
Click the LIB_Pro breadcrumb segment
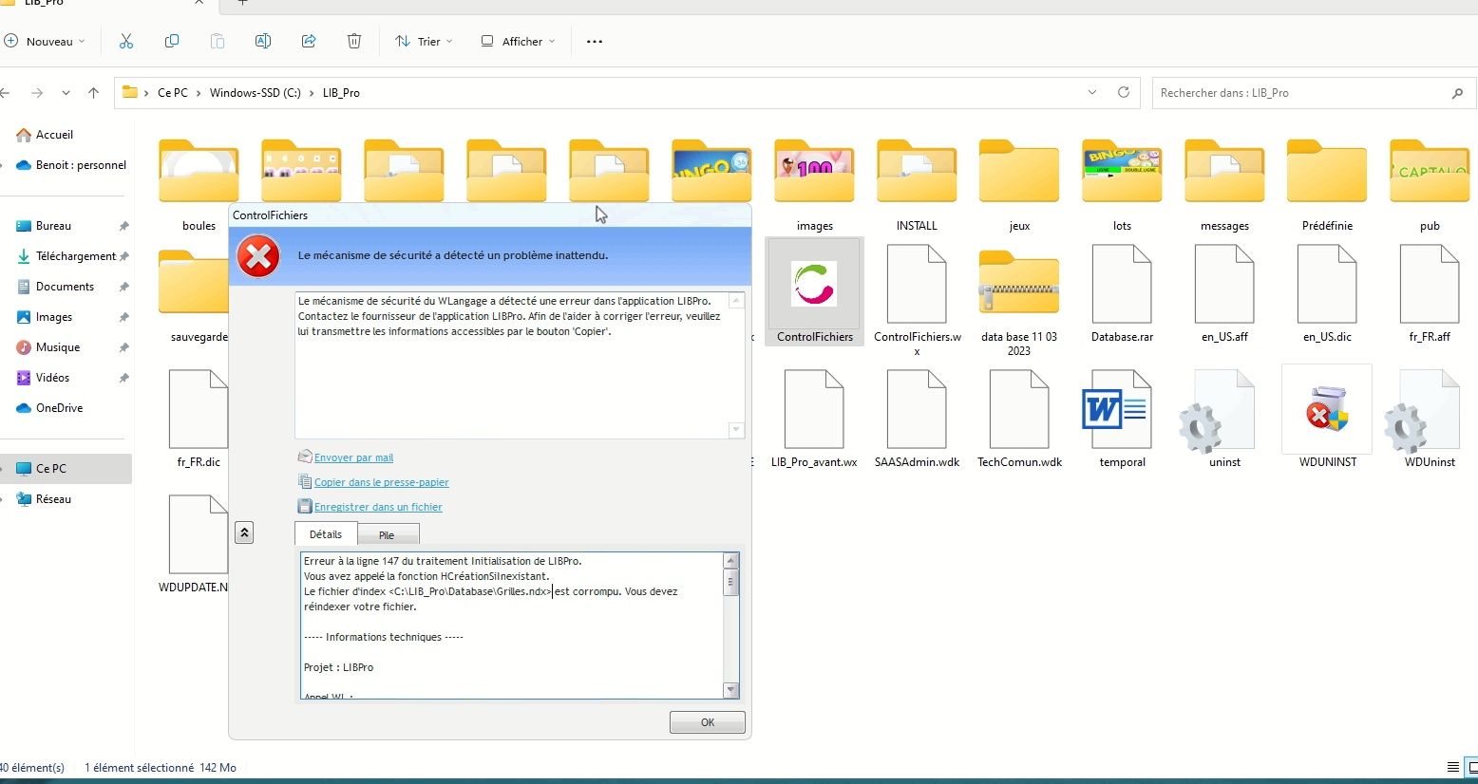(341, 93)
